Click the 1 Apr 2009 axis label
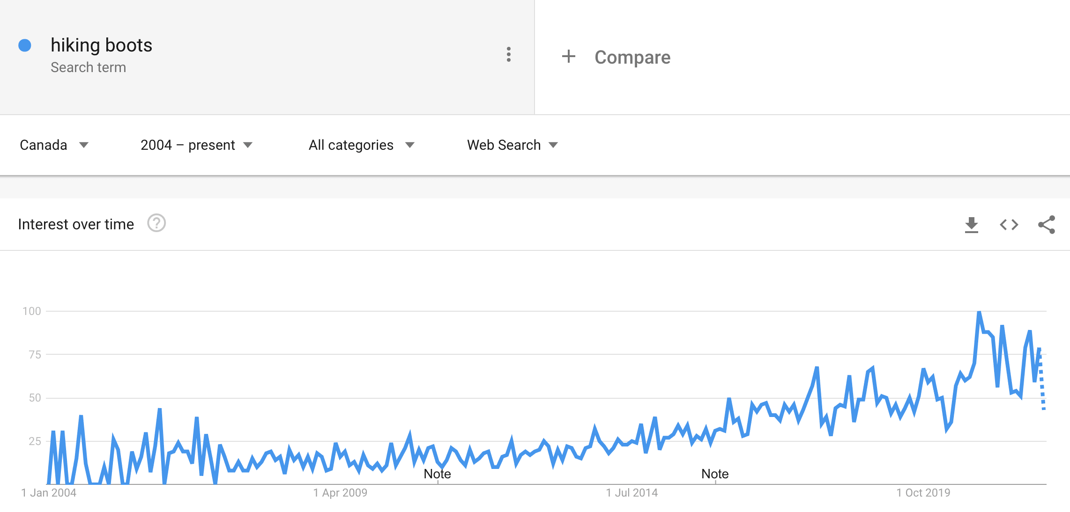Viewport: 1070px width, 512px height. pos(340,493)
